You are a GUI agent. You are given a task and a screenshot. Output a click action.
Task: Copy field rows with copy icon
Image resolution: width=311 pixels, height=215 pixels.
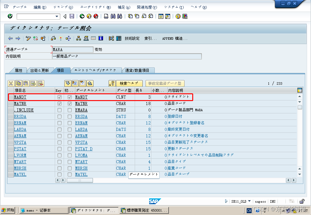18,83
